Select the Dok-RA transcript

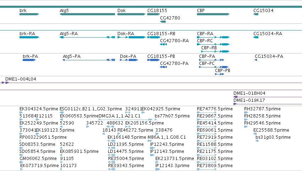coord(132,37)
